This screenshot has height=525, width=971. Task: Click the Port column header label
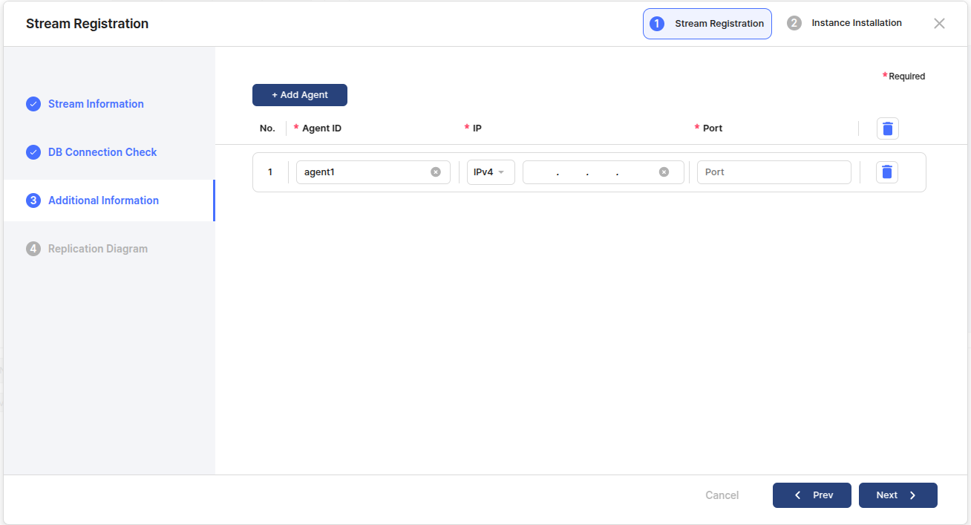click(x=713, y=128)
